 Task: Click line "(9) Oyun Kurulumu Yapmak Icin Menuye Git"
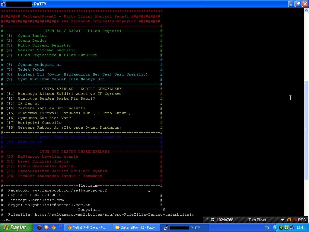point(56,79)
